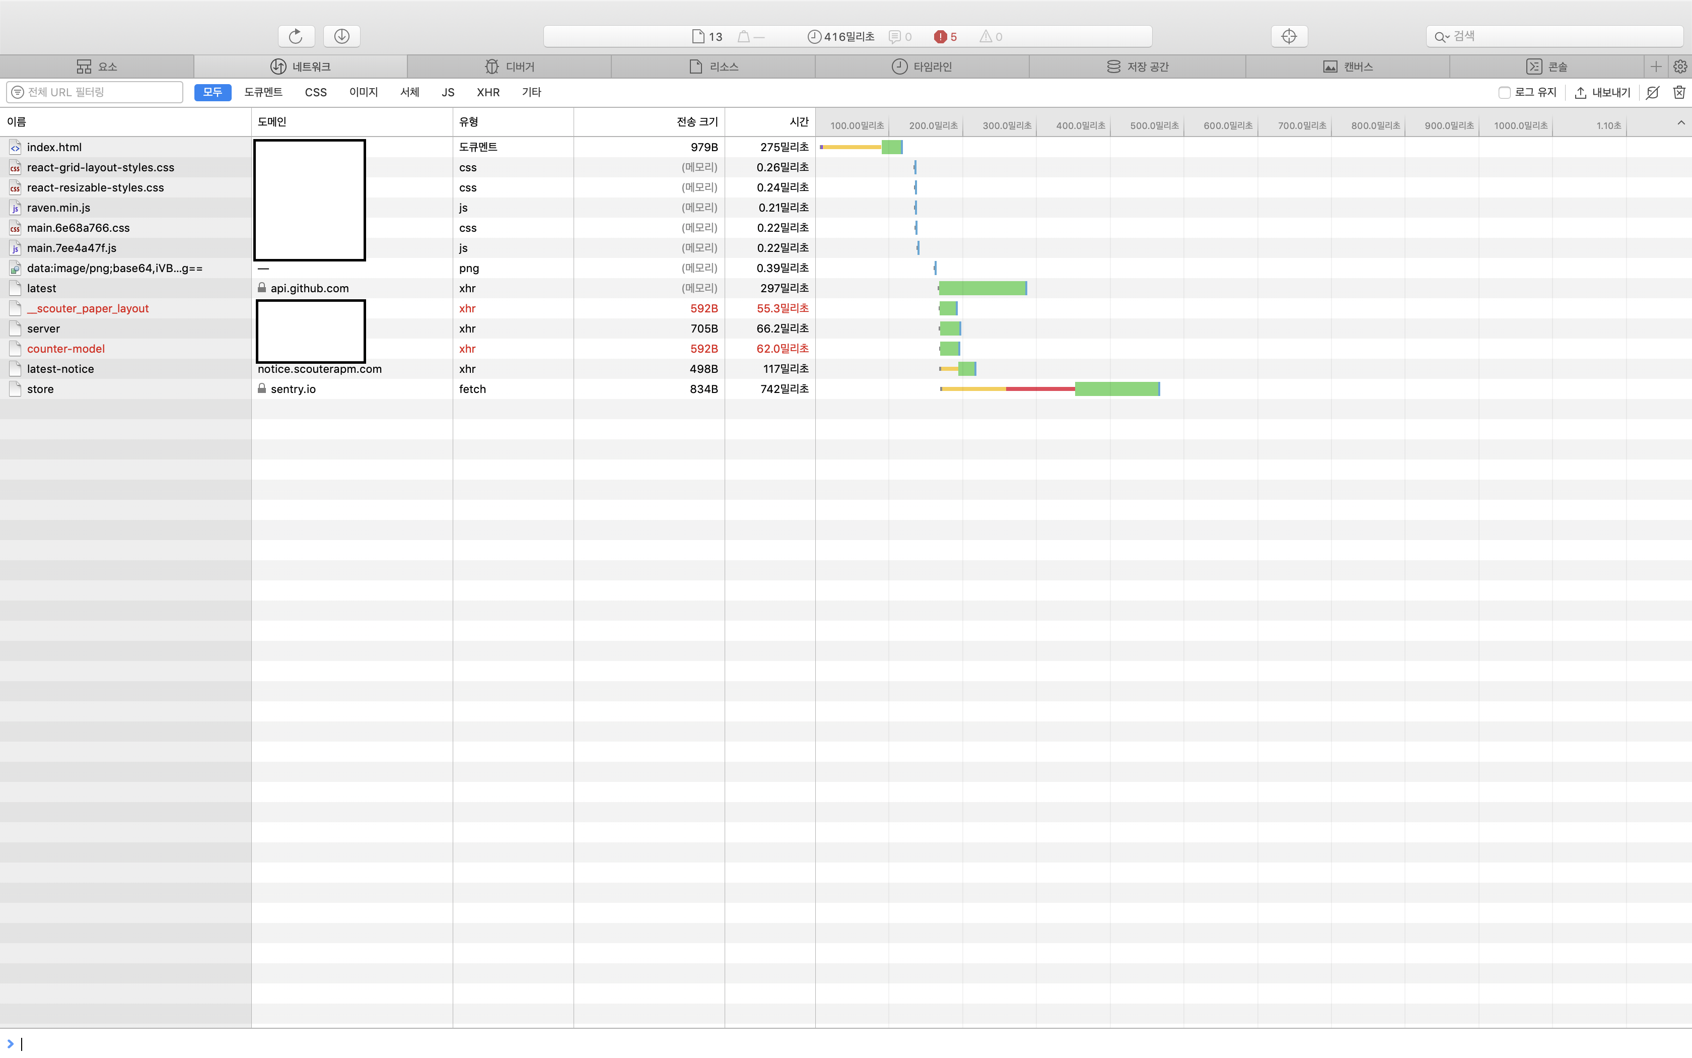Enable the 로그 유지 checkbox
1692x1058 pixels.
point(1504,92)
